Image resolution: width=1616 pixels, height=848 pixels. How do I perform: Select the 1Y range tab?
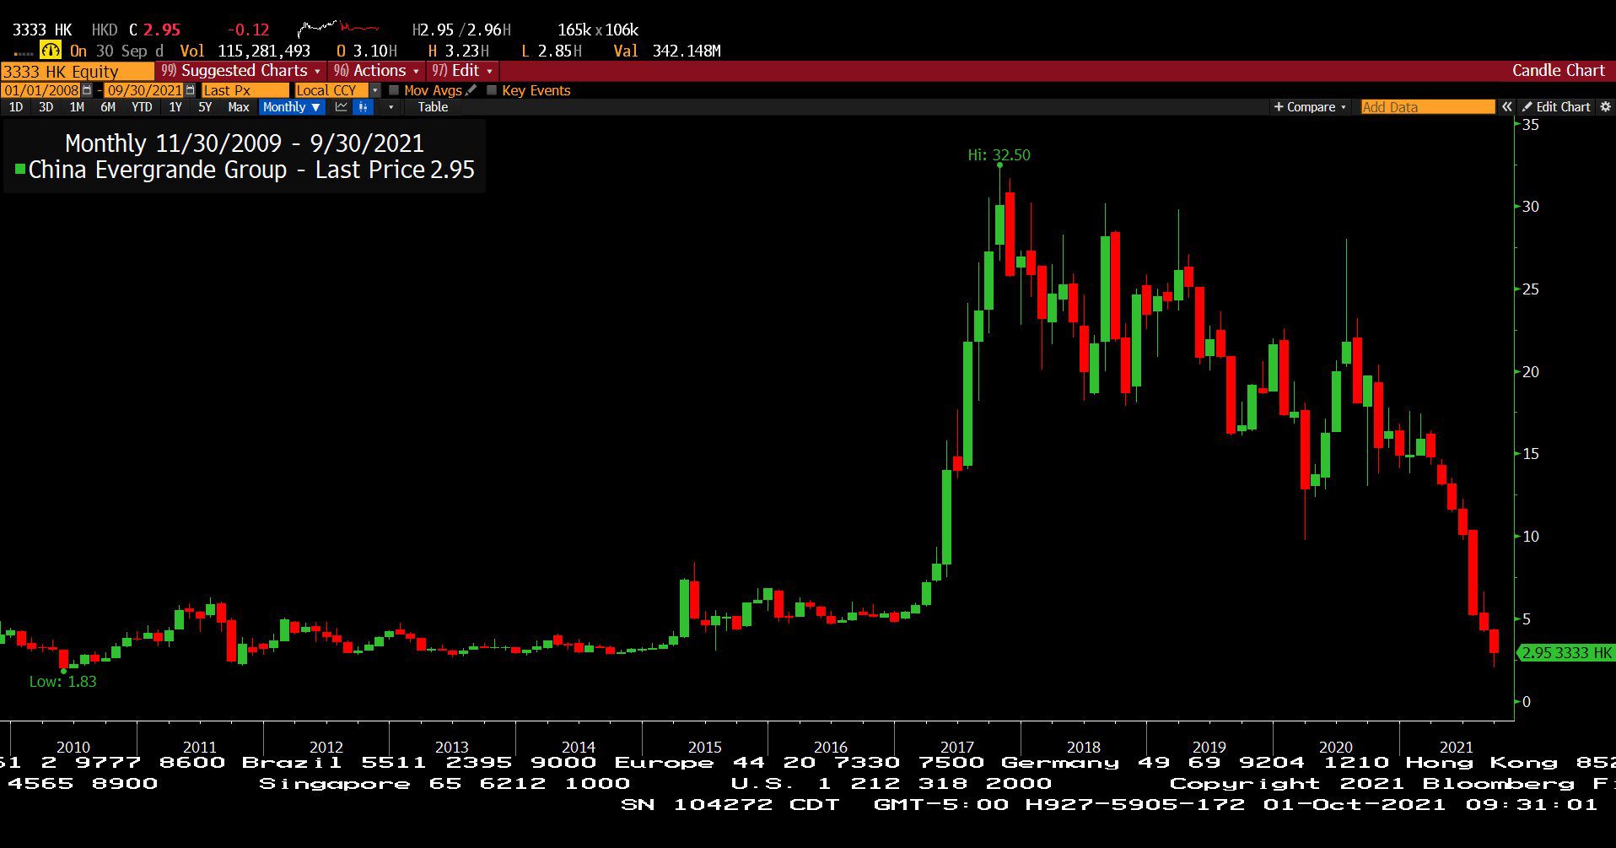tap(175, 107)
